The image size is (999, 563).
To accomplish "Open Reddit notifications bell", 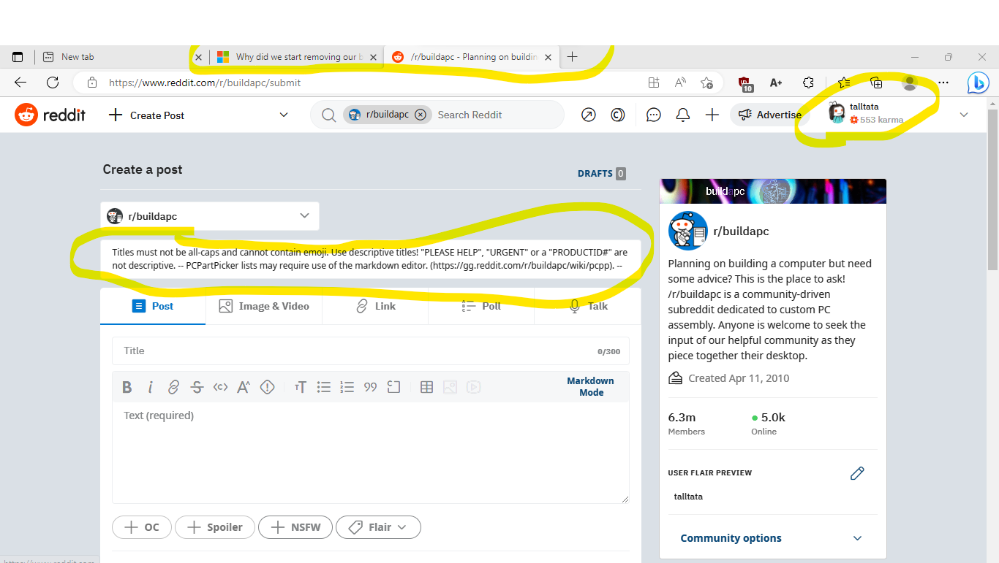I will point(682,115).
